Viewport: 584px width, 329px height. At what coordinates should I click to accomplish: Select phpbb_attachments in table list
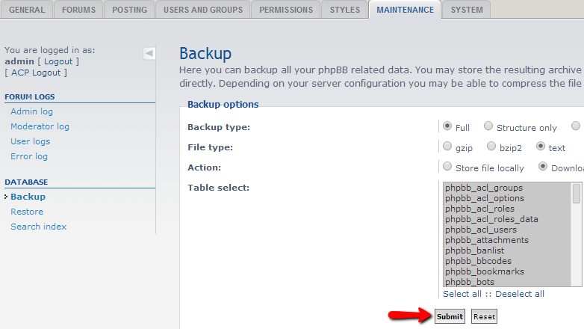click(487, 240)
